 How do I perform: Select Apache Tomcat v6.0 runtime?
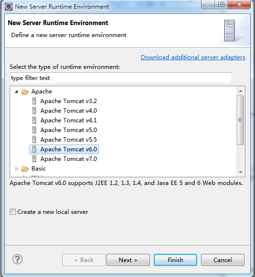pos(68,149)
